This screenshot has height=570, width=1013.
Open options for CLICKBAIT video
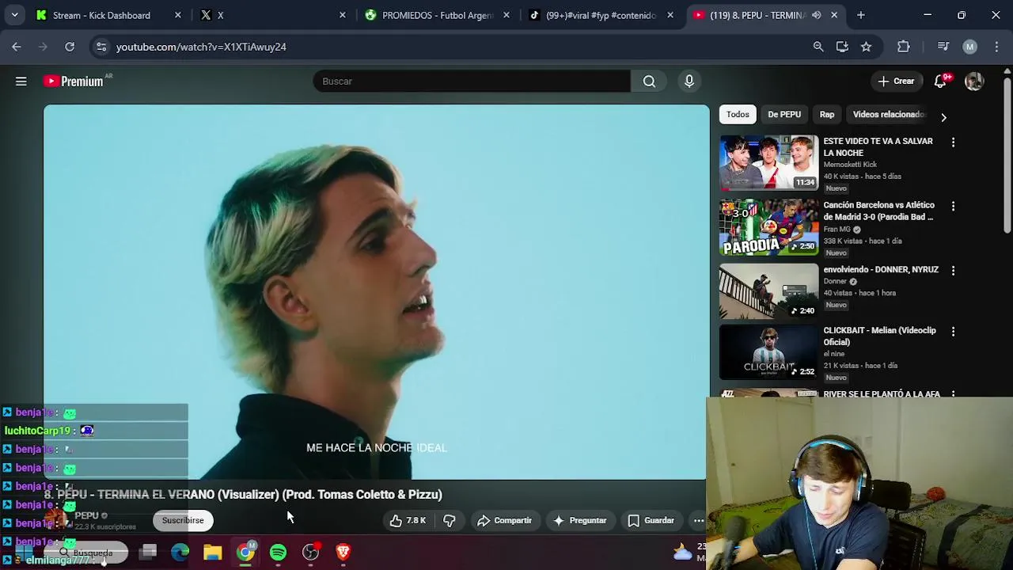[x=953, y=331]
